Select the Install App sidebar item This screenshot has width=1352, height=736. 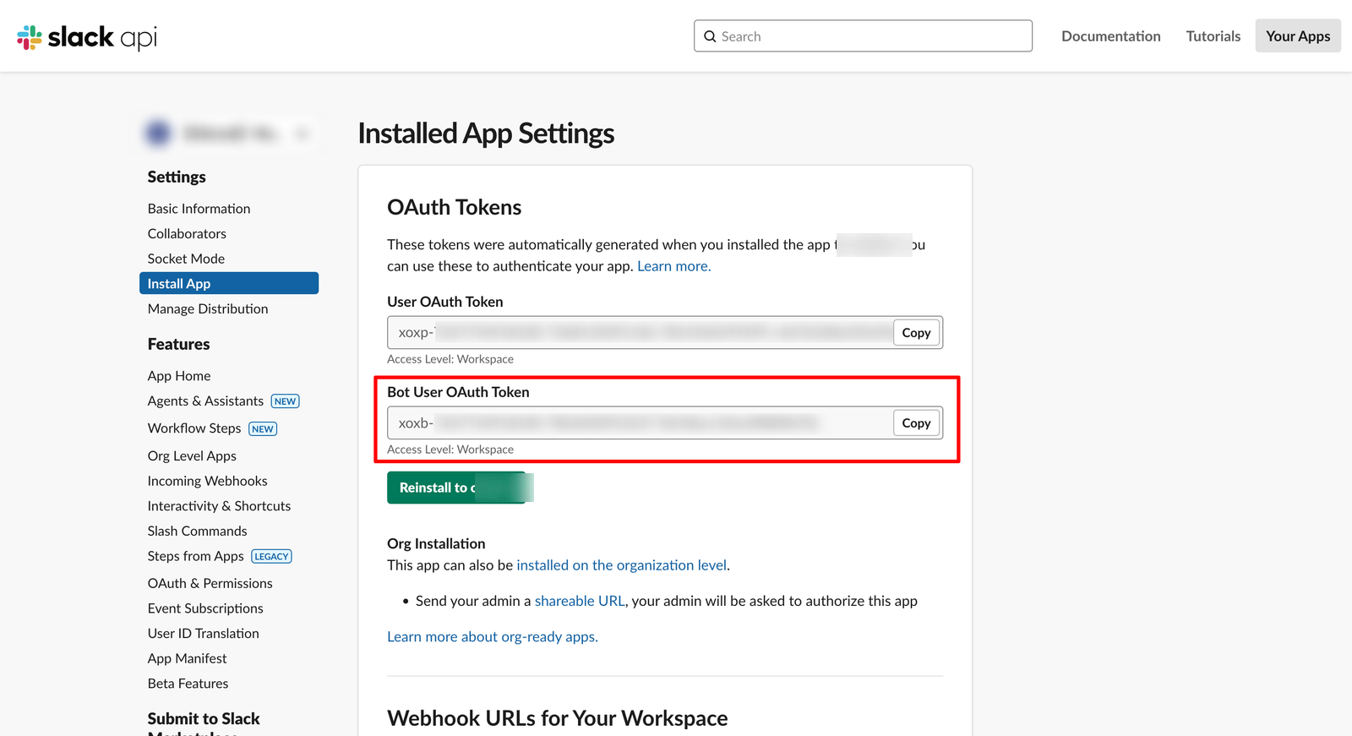[229, 283]
